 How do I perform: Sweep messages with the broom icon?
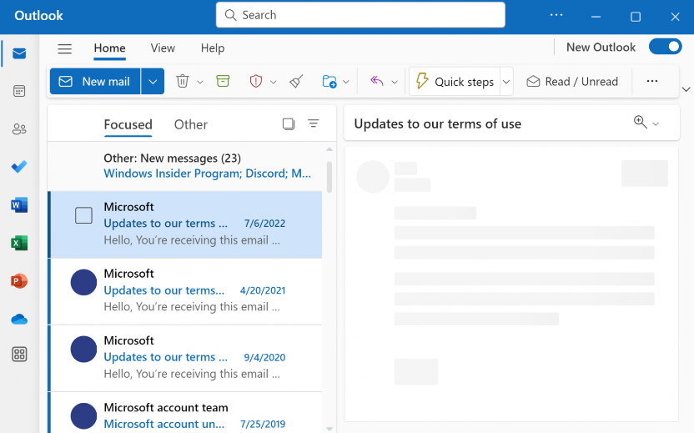tap(296, 82)
